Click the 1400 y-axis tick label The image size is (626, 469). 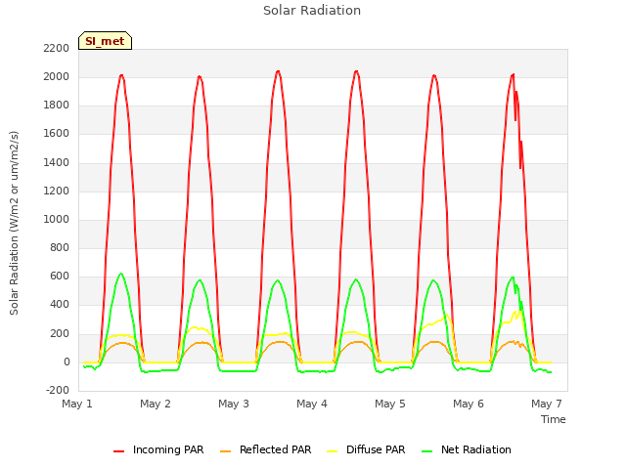(57, 162)
